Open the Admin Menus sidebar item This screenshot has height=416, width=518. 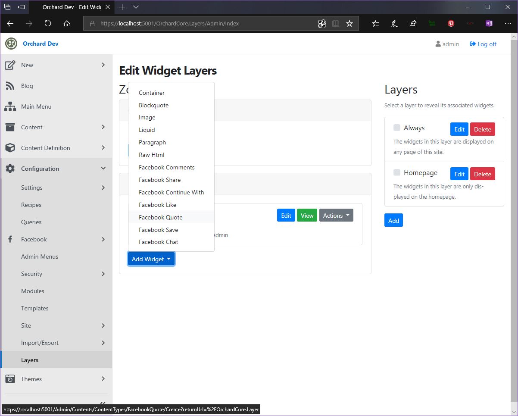coord(56,256)
